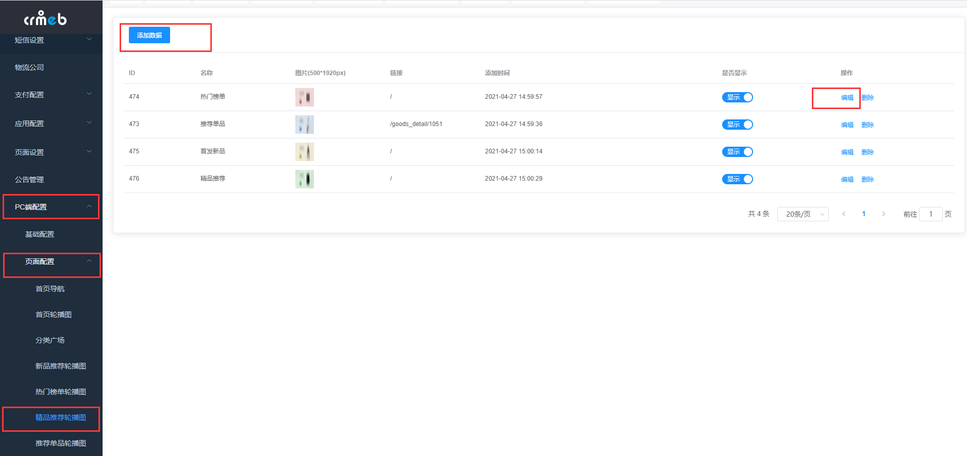Focus the 前往 page number input
This screenshot has height=456, width=967.
click(x=931, y=214)
